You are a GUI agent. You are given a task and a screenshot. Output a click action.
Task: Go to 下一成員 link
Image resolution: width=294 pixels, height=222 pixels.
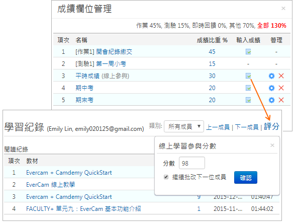pyautogui.click(x=247, y=127)
